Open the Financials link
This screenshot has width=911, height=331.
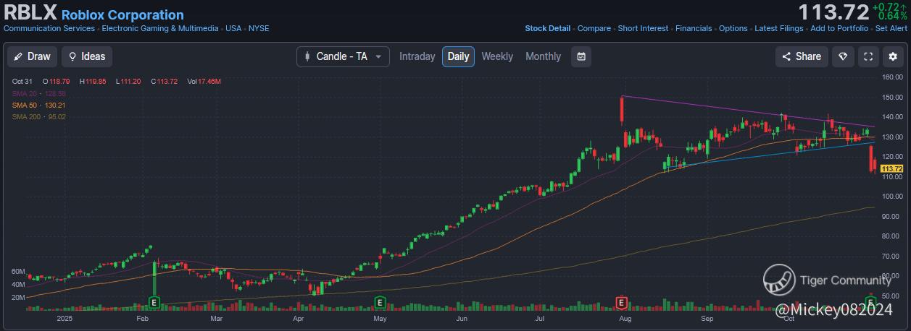pyautogui.click(x=694, y=29)
